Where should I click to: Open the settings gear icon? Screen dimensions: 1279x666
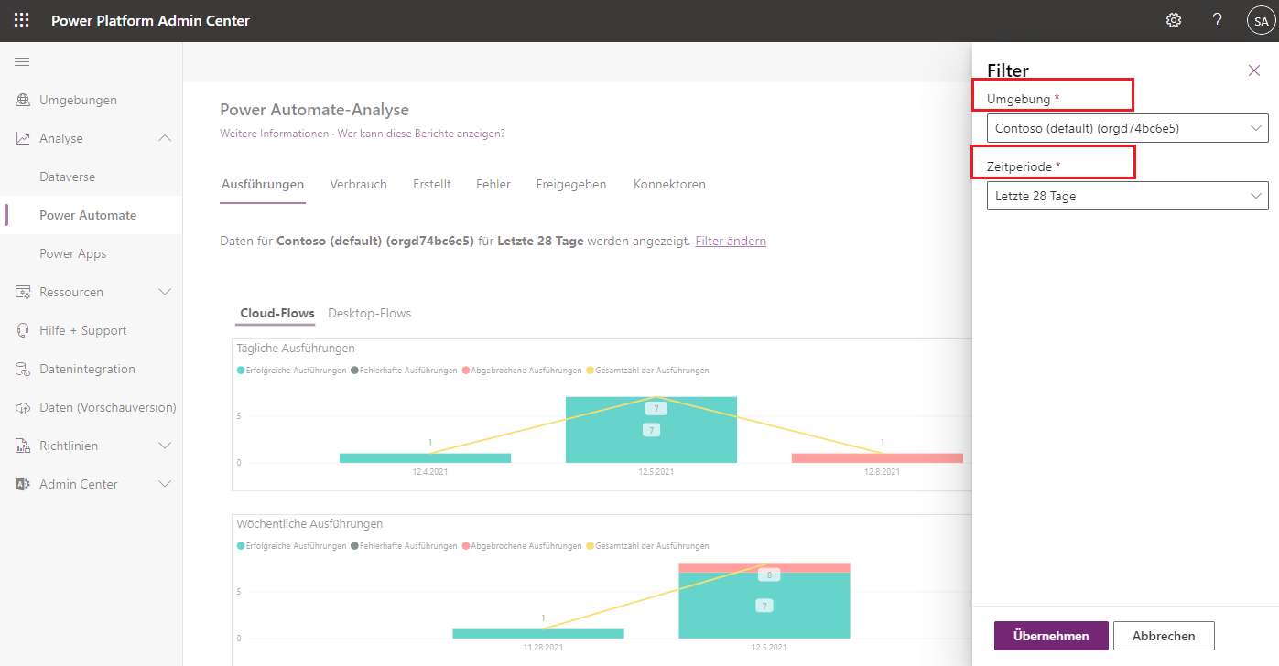[x=1174, y=20]
